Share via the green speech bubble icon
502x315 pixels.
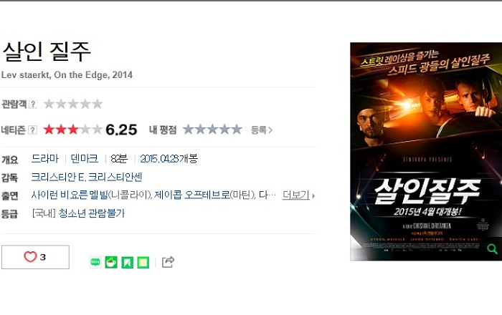pos(95,262)
